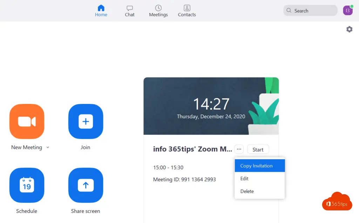Viewport: 359px width, 223px height.
Task: Click the info 365tips' Zoom meeting title
Action: tap(192, 149)
